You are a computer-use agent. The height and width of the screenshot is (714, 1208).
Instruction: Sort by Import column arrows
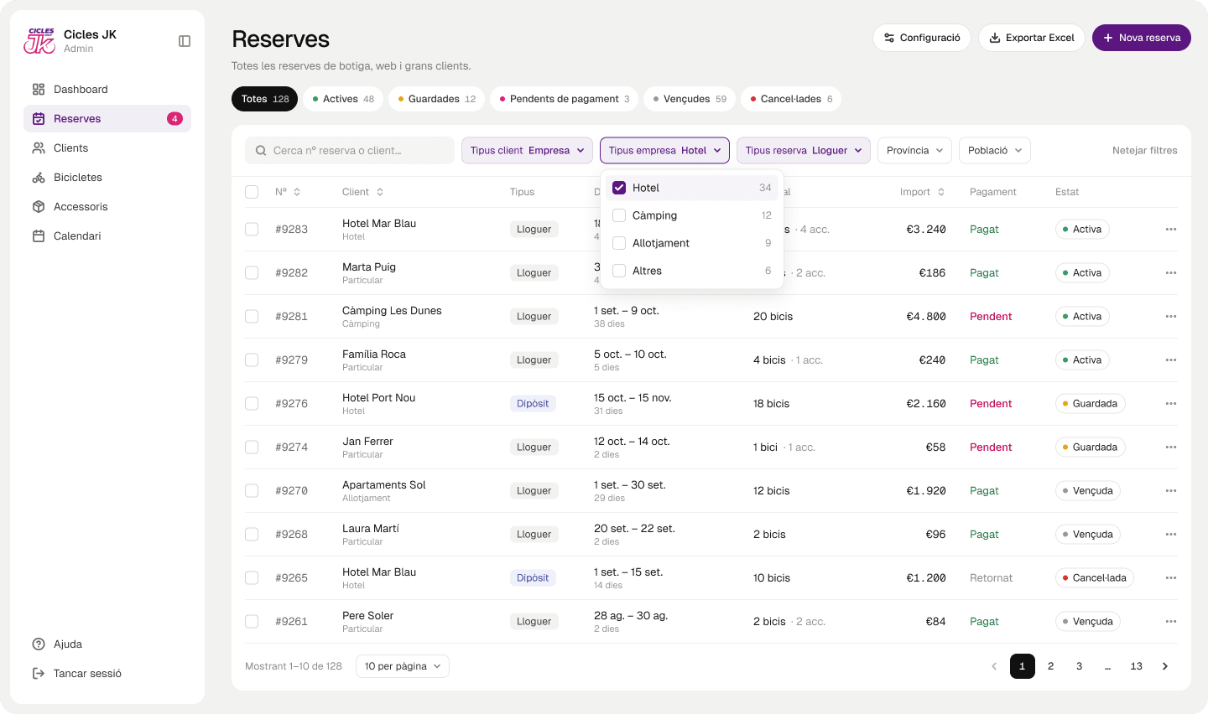pyautogui.click(x=941, y=192)
